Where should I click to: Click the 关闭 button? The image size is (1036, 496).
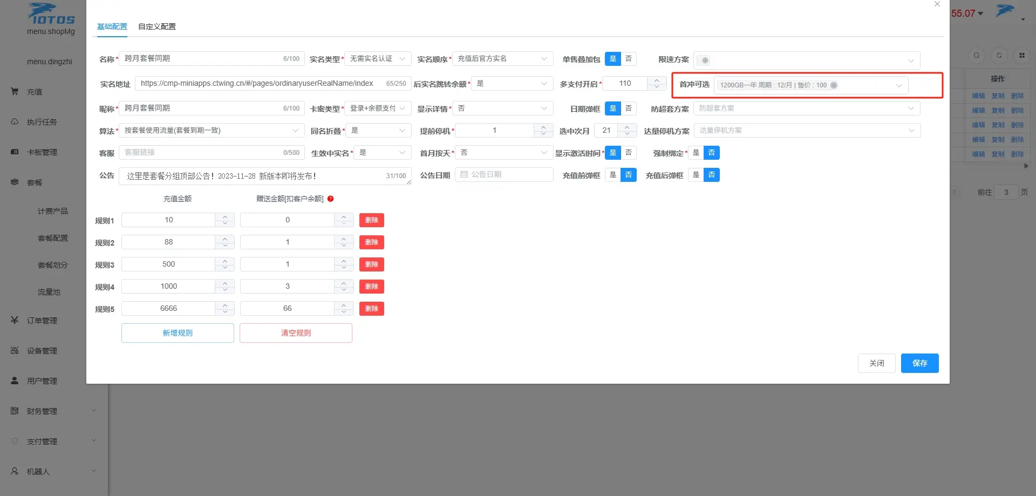tap(877, 363)
